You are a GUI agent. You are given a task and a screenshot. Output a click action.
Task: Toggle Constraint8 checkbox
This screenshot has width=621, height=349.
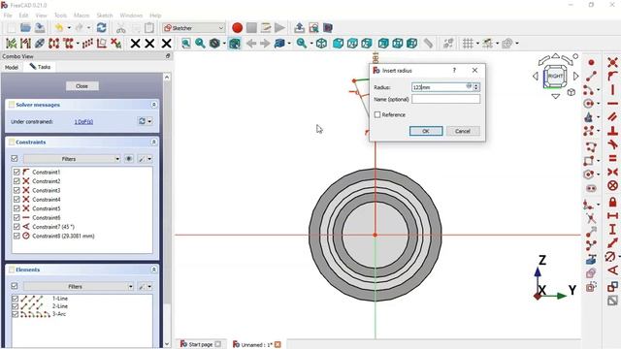(x=16, y=236)
